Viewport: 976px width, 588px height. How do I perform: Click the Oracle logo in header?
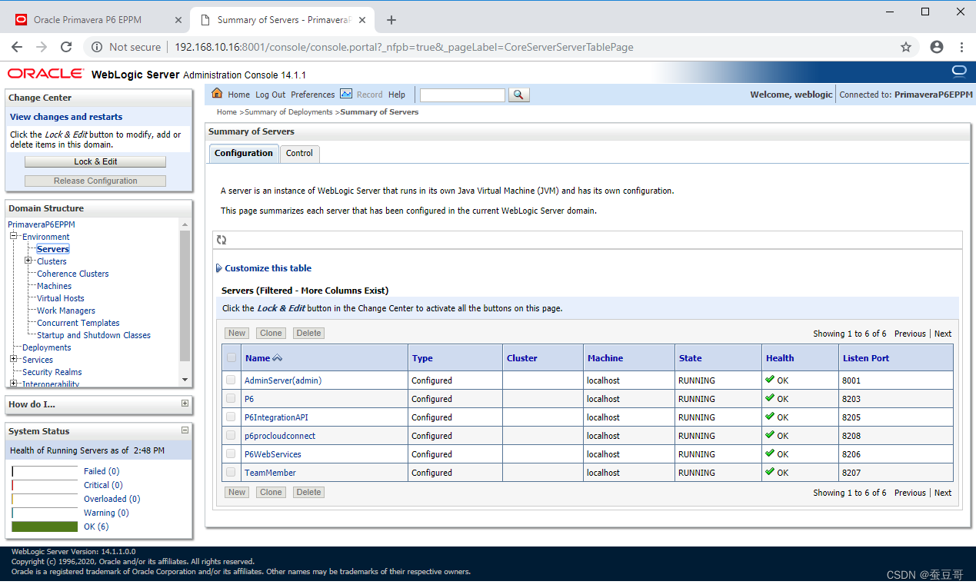pos(46,74)
